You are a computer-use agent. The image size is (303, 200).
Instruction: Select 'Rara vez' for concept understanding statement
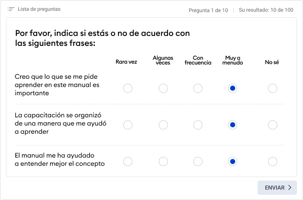pos(128,161)
